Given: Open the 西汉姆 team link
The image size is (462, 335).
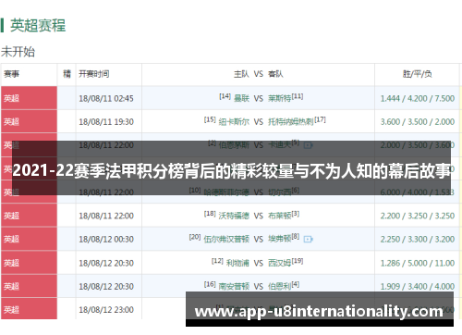Looking at the screenshot, I should (x=279, y=263).
